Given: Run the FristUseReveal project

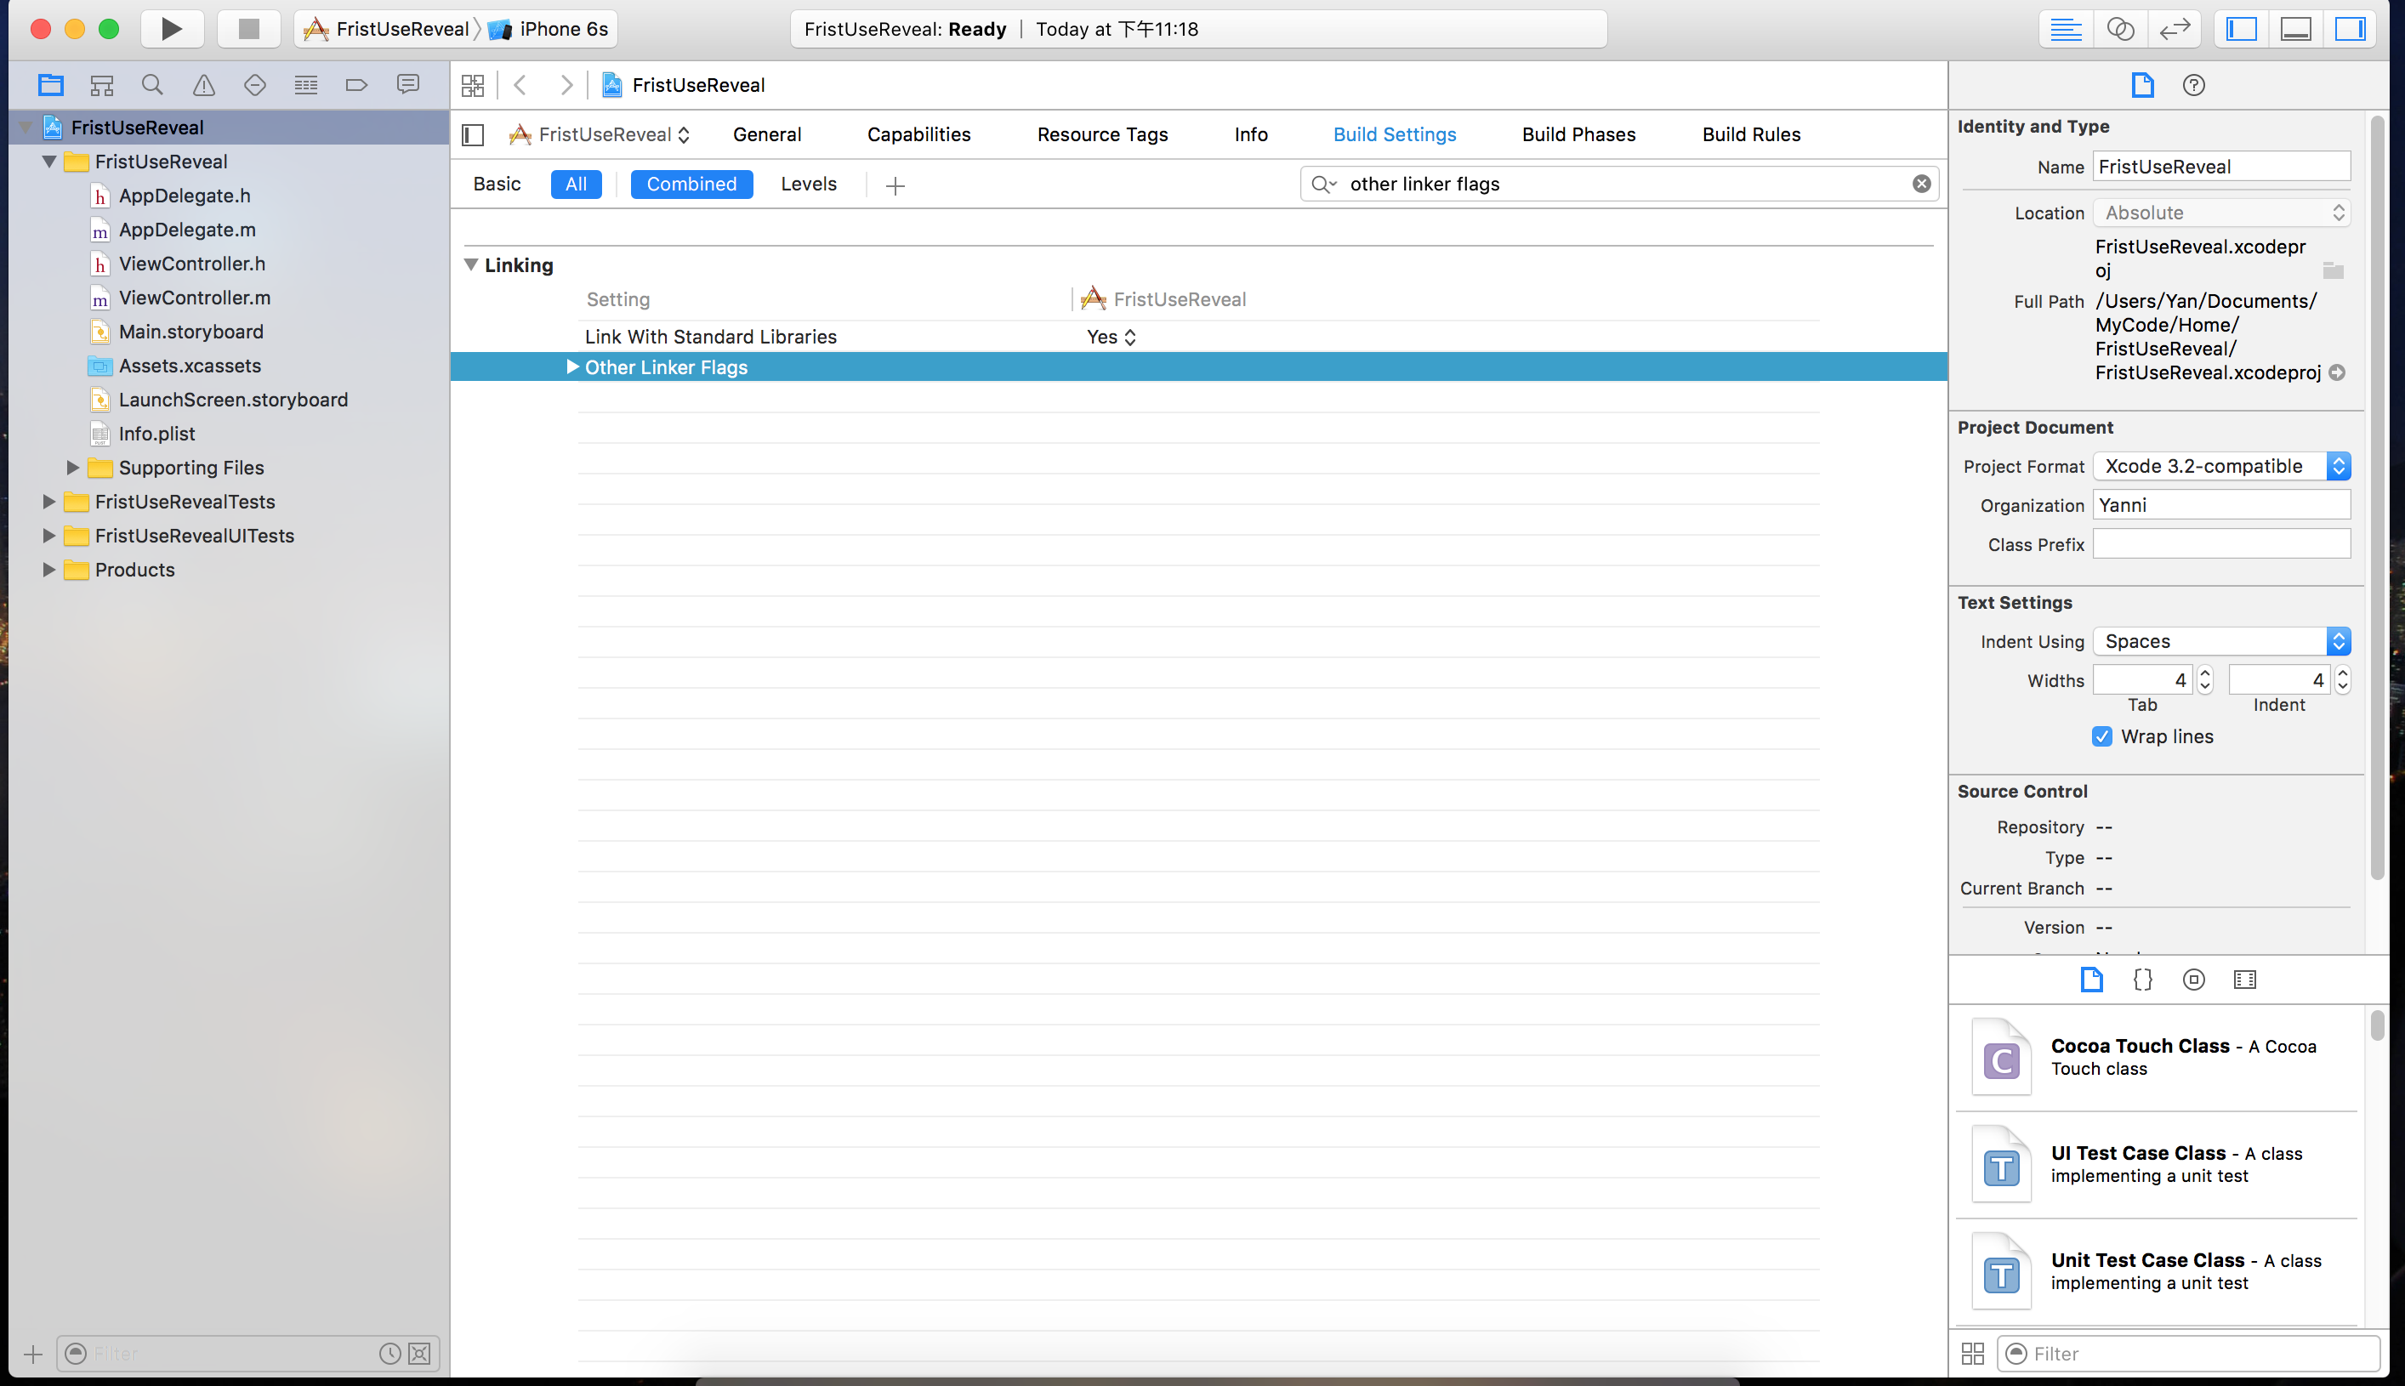Looking at the screenshot, I should coord(172,29).
